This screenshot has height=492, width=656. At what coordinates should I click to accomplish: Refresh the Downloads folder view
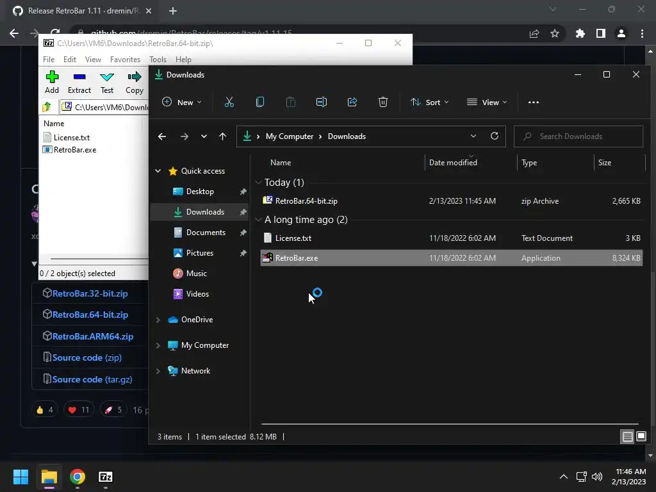pyautogui.click(x=495, y=136)
